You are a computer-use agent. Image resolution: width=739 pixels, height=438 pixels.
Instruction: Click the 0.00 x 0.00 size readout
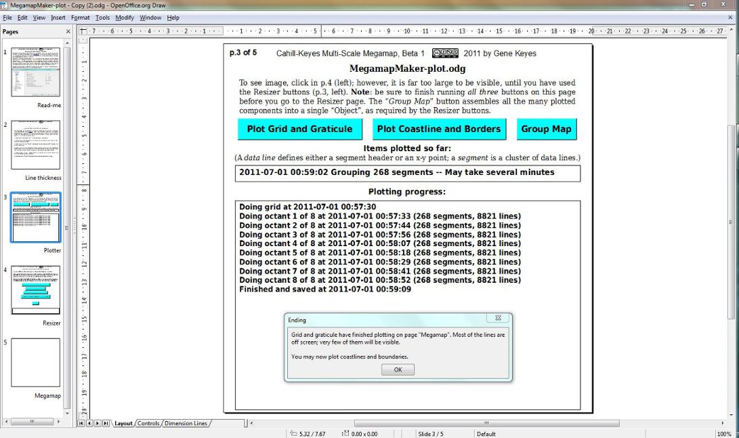click(x=364, y=434)
